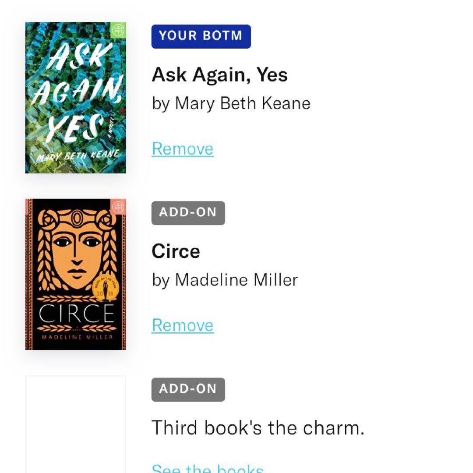Tap the ADD-ON badge above Third book's the charm
This screenshot has height=473, width=473.
[188, 390]
